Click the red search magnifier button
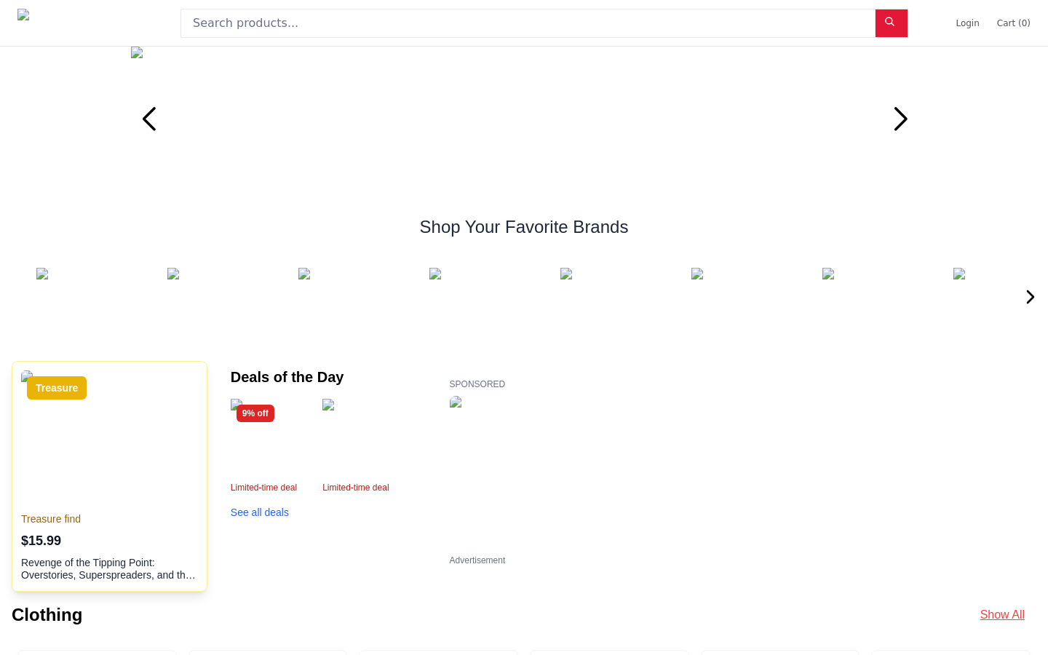The width and height of the screenshot is (1048, 655). [x=891, y=23]
